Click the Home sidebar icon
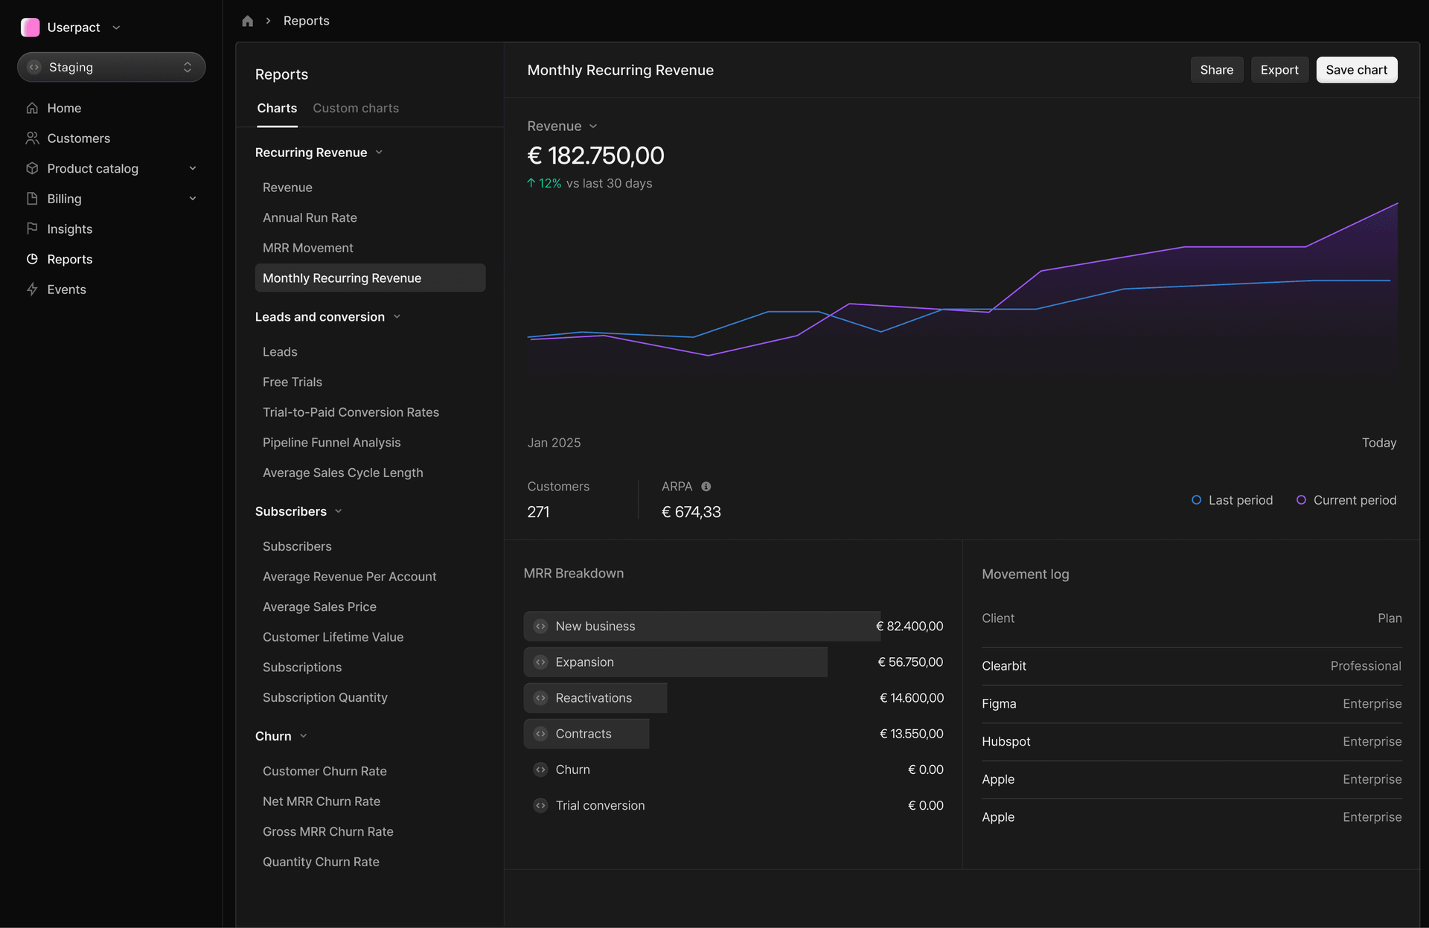The height and width of the screenshot is (928, 1429). [32, 108]
